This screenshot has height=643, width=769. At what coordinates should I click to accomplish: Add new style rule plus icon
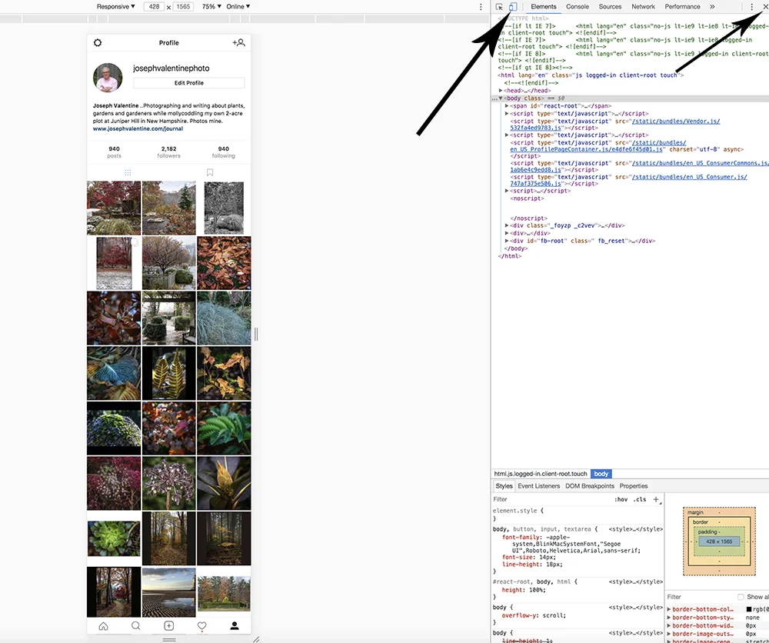(656, 499)
